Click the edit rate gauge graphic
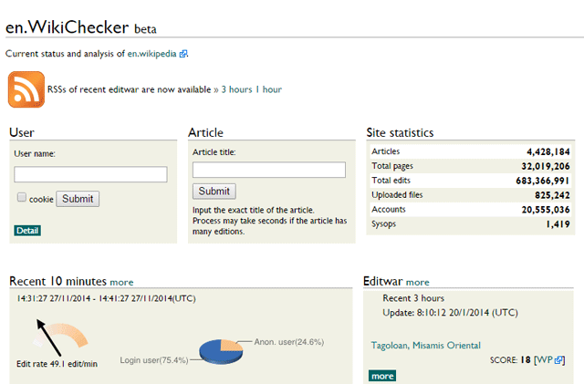 (60, 337)
